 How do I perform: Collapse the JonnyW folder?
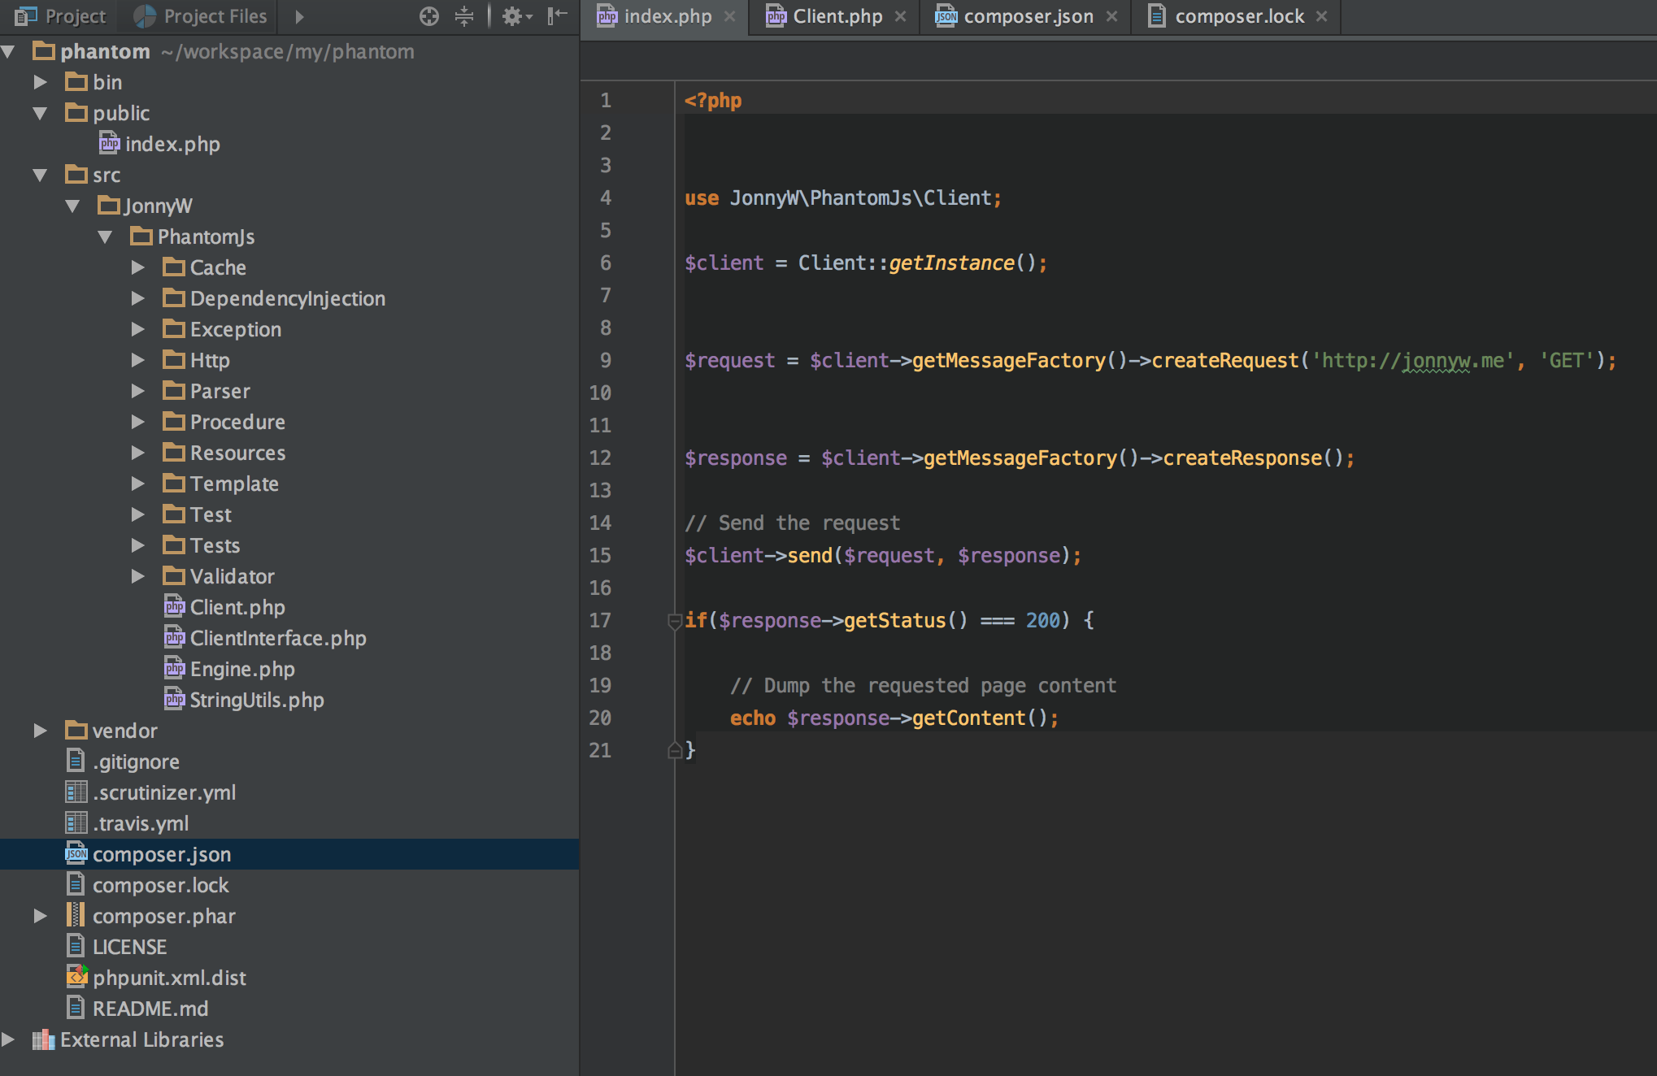point(72,206)
